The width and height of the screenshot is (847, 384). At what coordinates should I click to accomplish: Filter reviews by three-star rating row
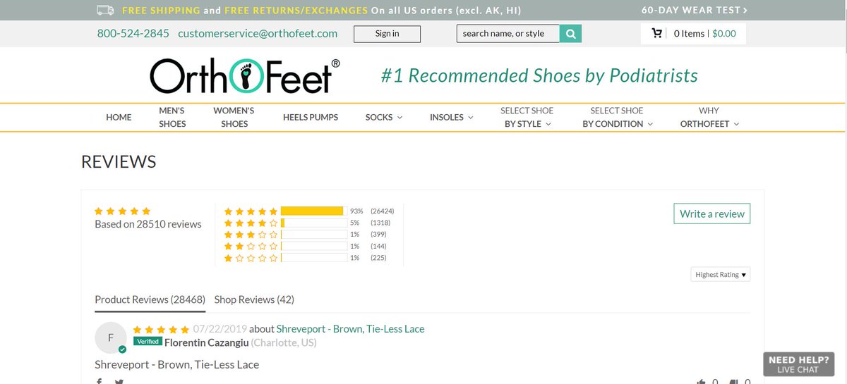coord(309,234)
